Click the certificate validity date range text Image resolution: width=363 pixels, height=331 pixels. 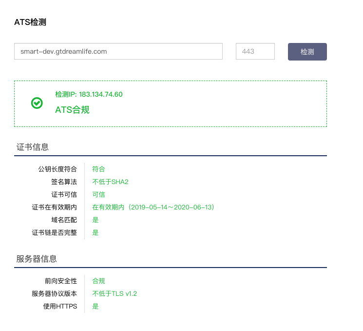pos(153,207)
